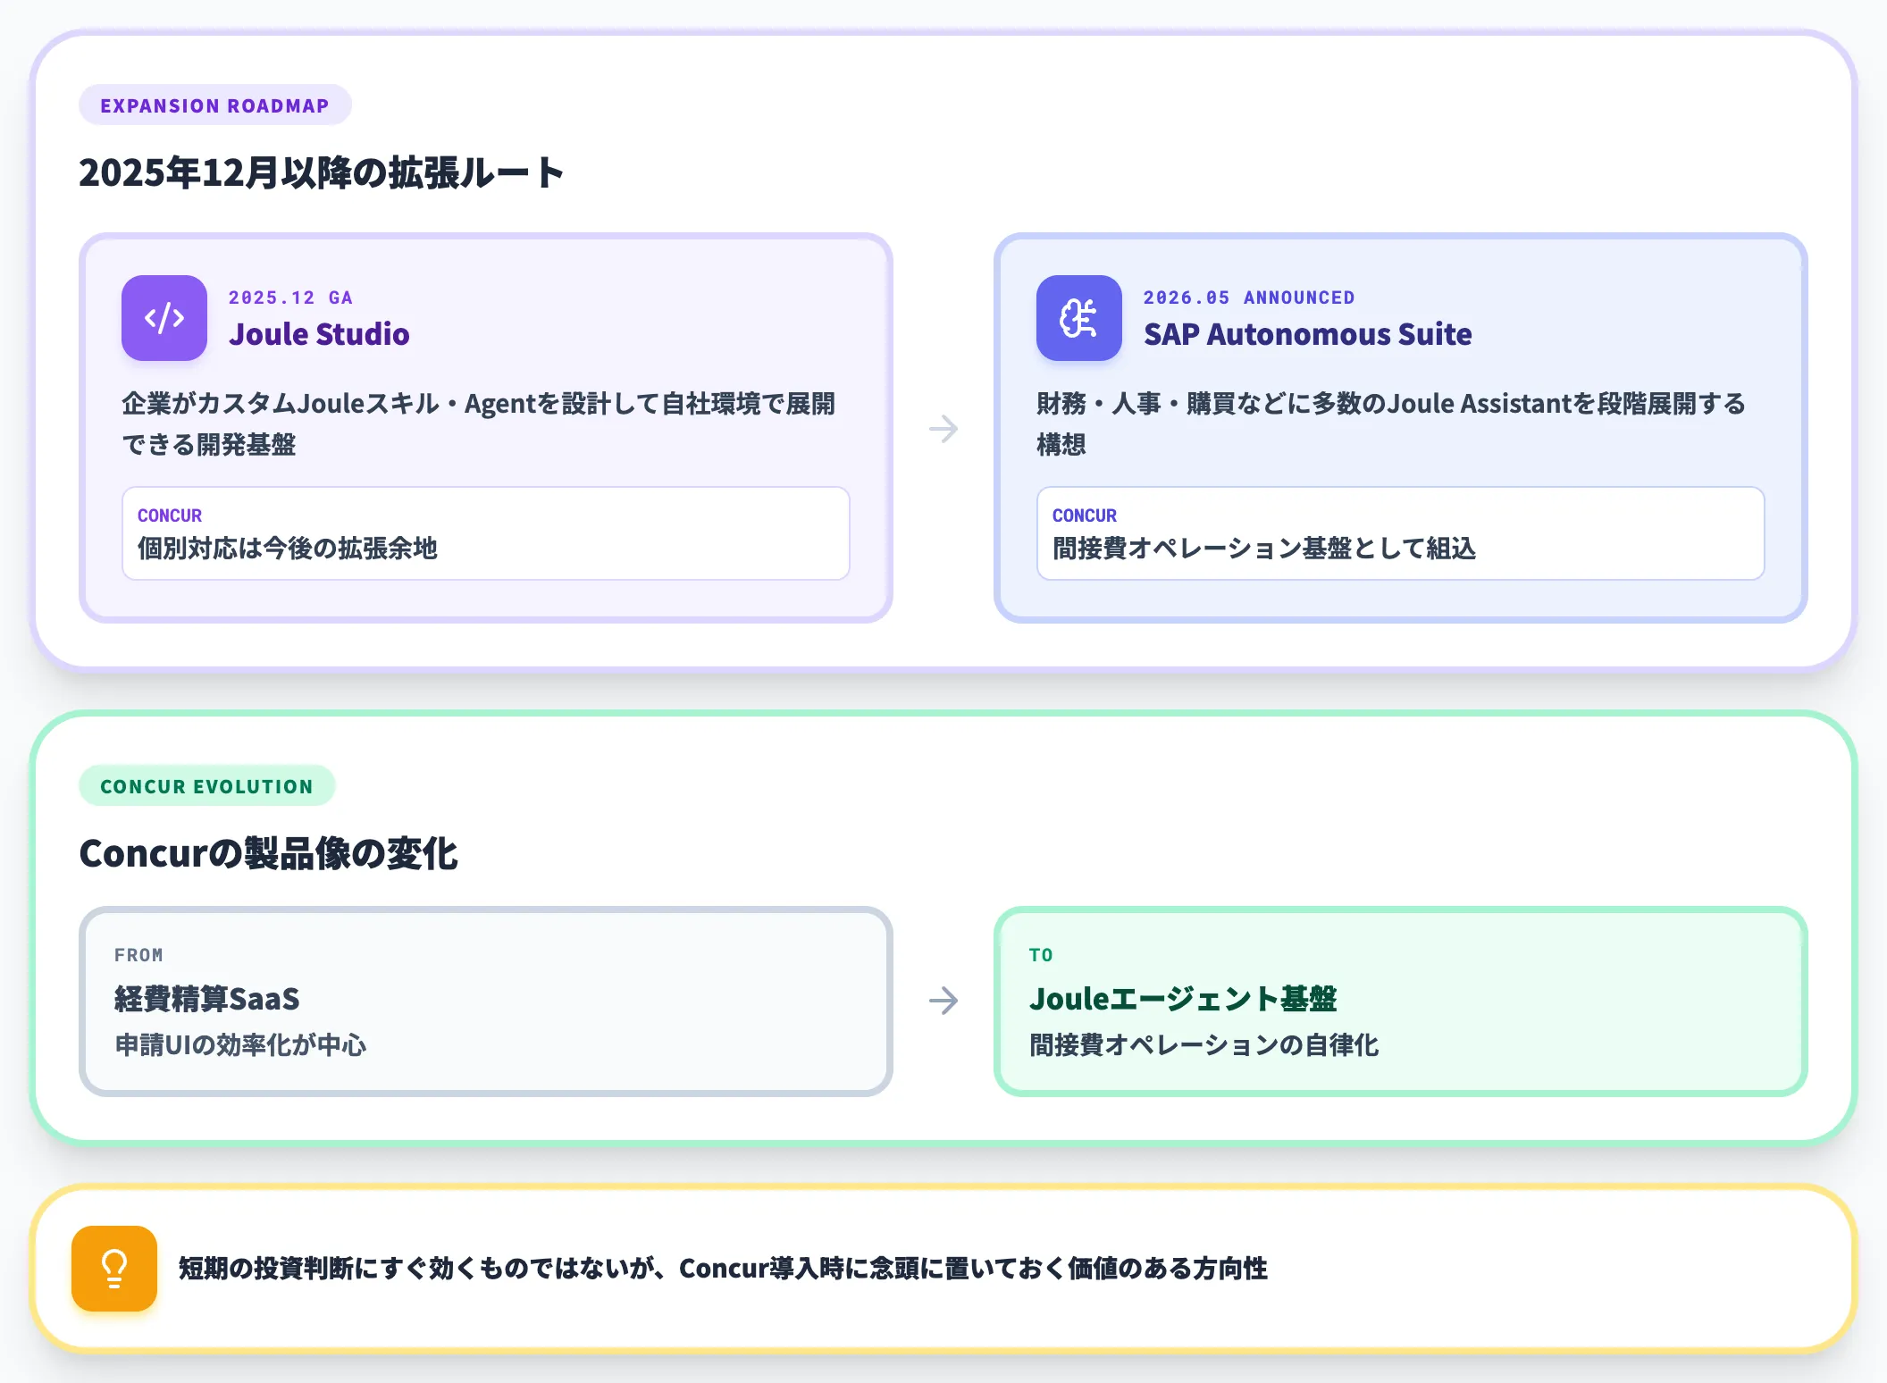The width and height of the screenshot is (1887, 1383).
Task: Click the text '間接費オペレーションの自律化'
Action: click(x=1203, y=1044)
